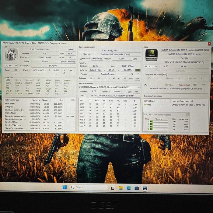Click the BIOS date 08/20/2021
Viewport: 213px width, 213px height.
[97, 59]
